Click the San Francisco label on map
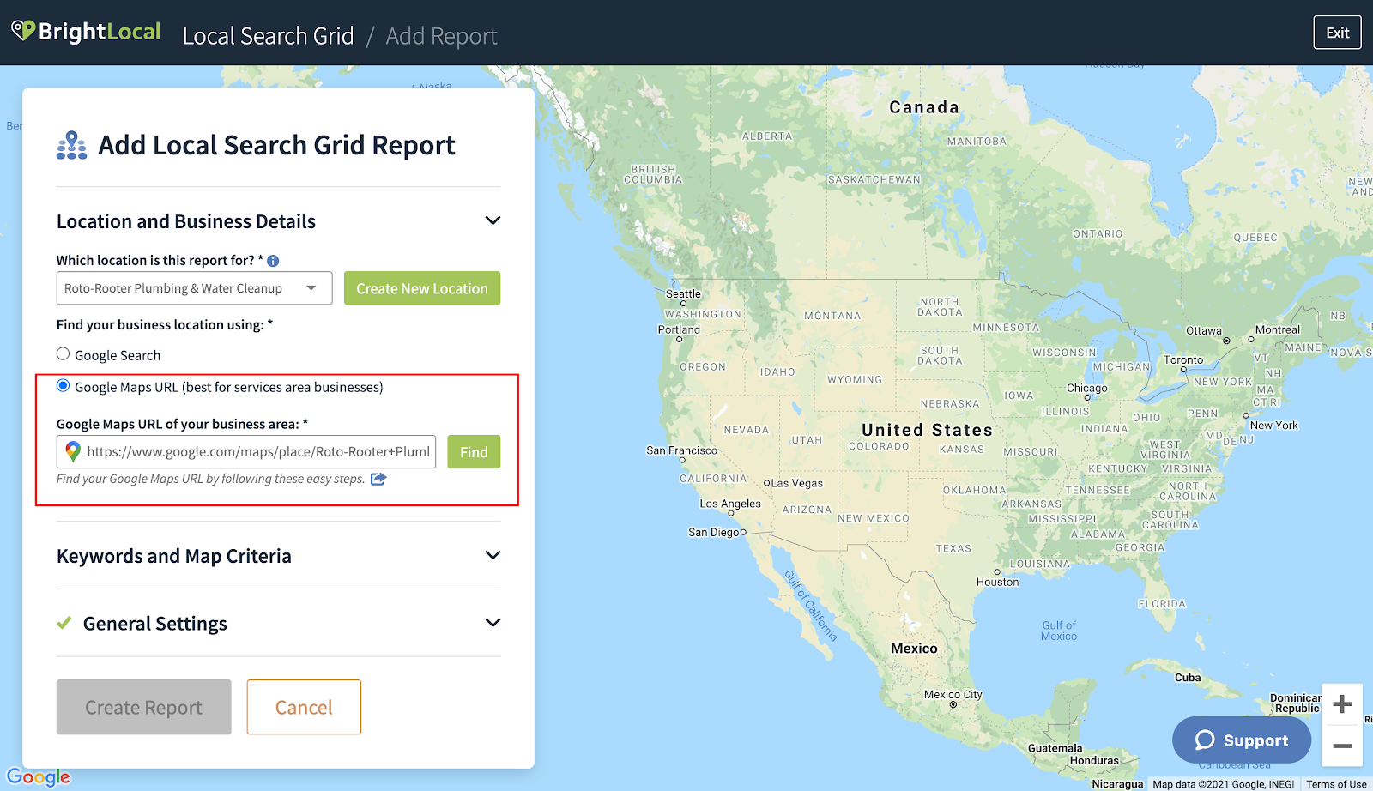Image resolution: width=1373 pixels, height=791 pixels. click(x=681, y=450)
